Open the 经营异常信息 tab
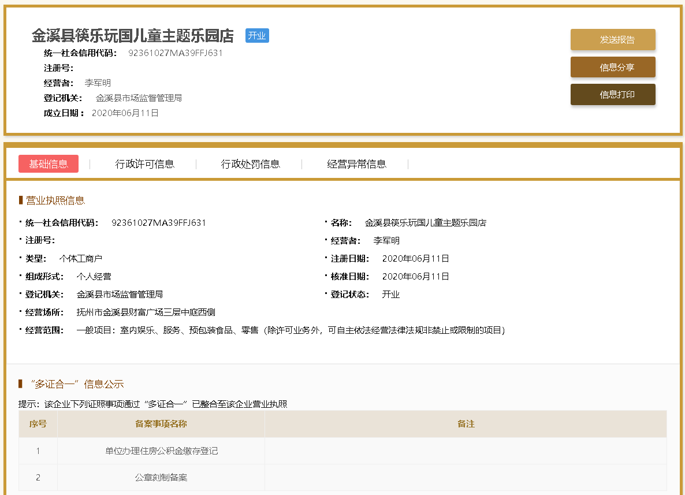The image size is (685, 495). click(356, 164)
